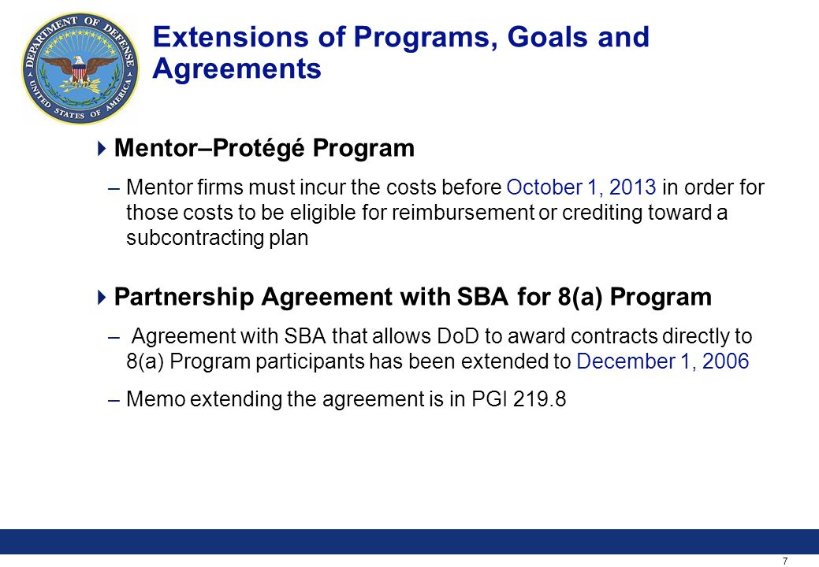Click the slide number 7
Viewport: 819px width, 567px height.
coord(785,561)
